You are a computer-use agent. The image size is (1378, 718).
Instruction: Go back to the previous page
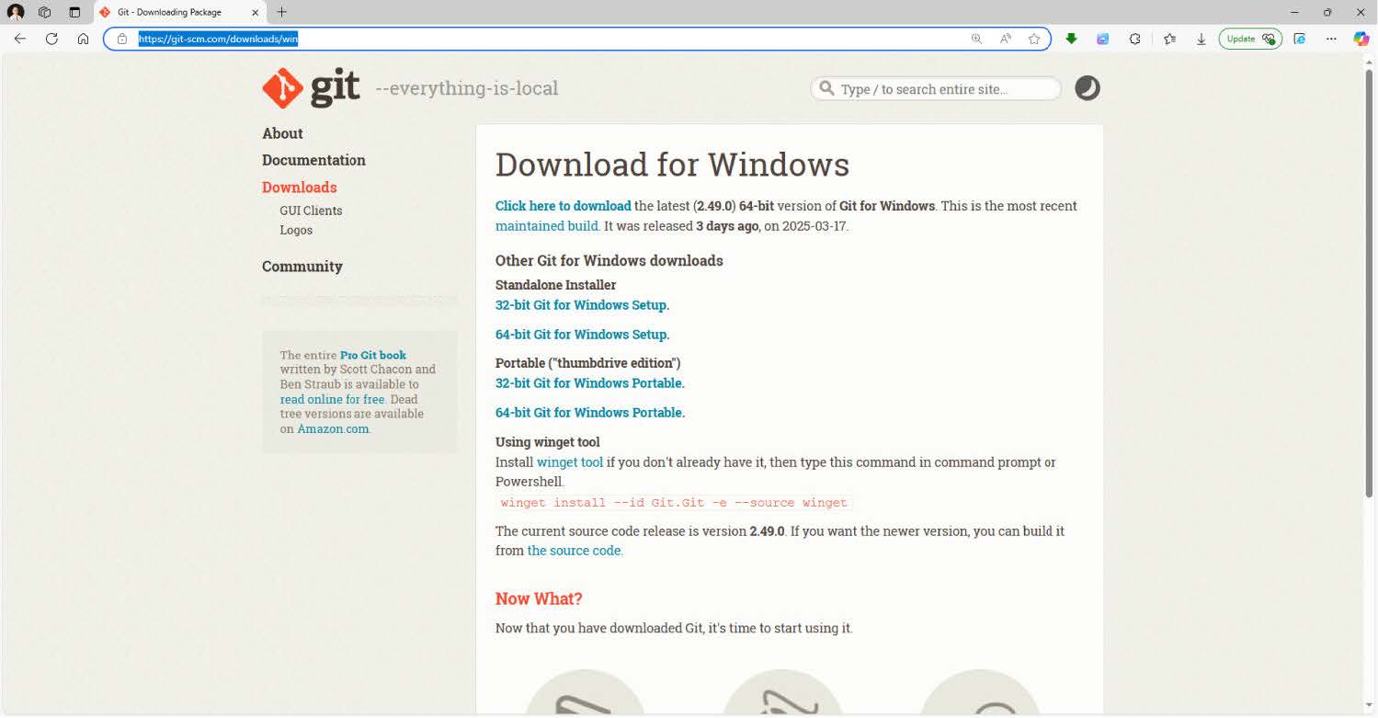pos(20,39)
